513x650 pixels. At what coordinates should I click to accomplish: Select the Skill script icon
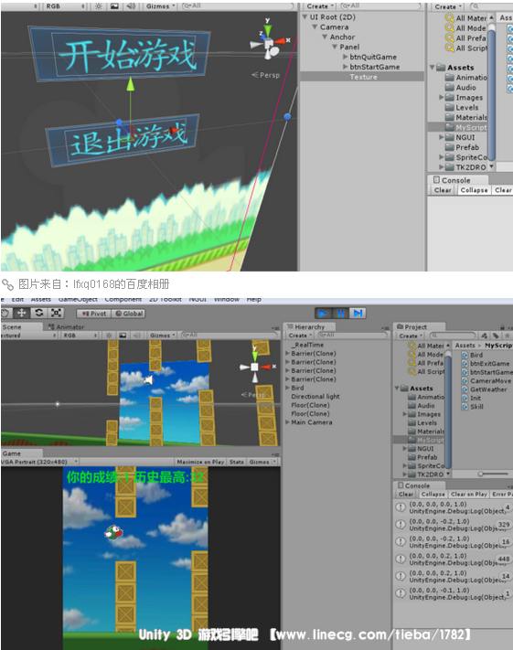(465, 407)
